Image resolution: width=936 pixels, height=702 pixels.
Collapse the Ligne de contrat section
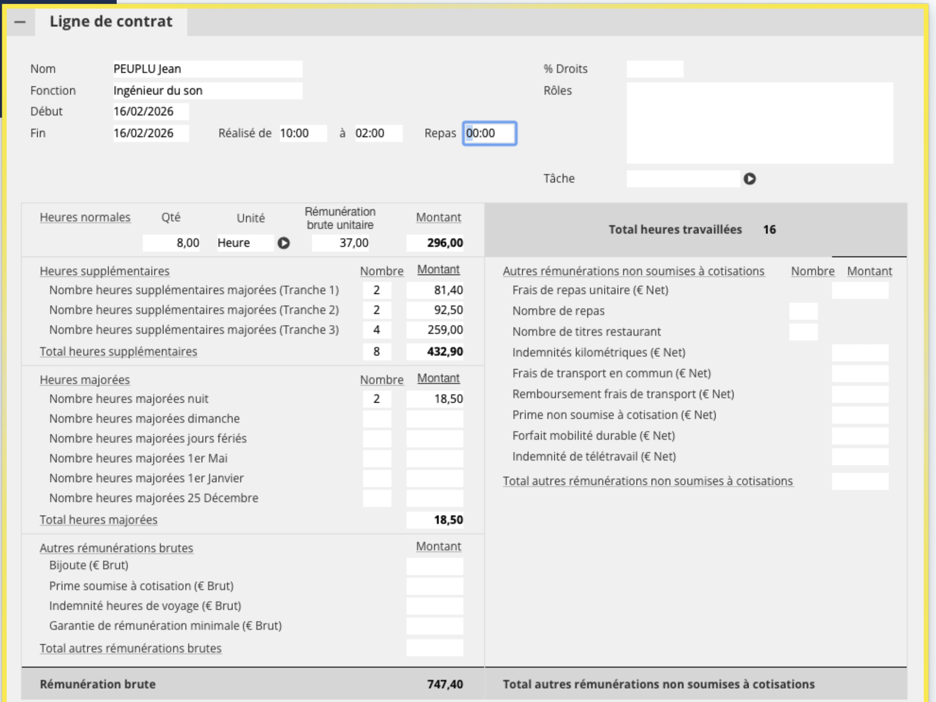20,22
